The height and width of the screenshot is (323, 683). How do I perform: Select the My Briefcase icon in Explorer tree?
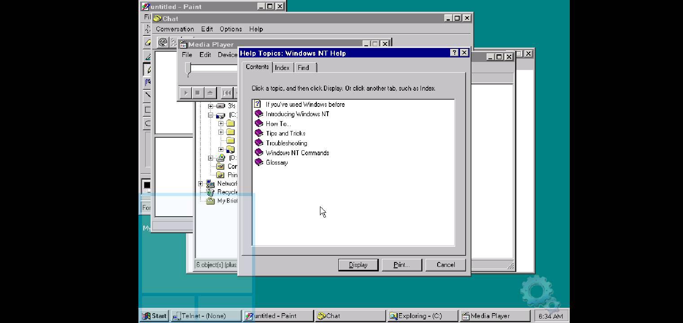point(210,201)
